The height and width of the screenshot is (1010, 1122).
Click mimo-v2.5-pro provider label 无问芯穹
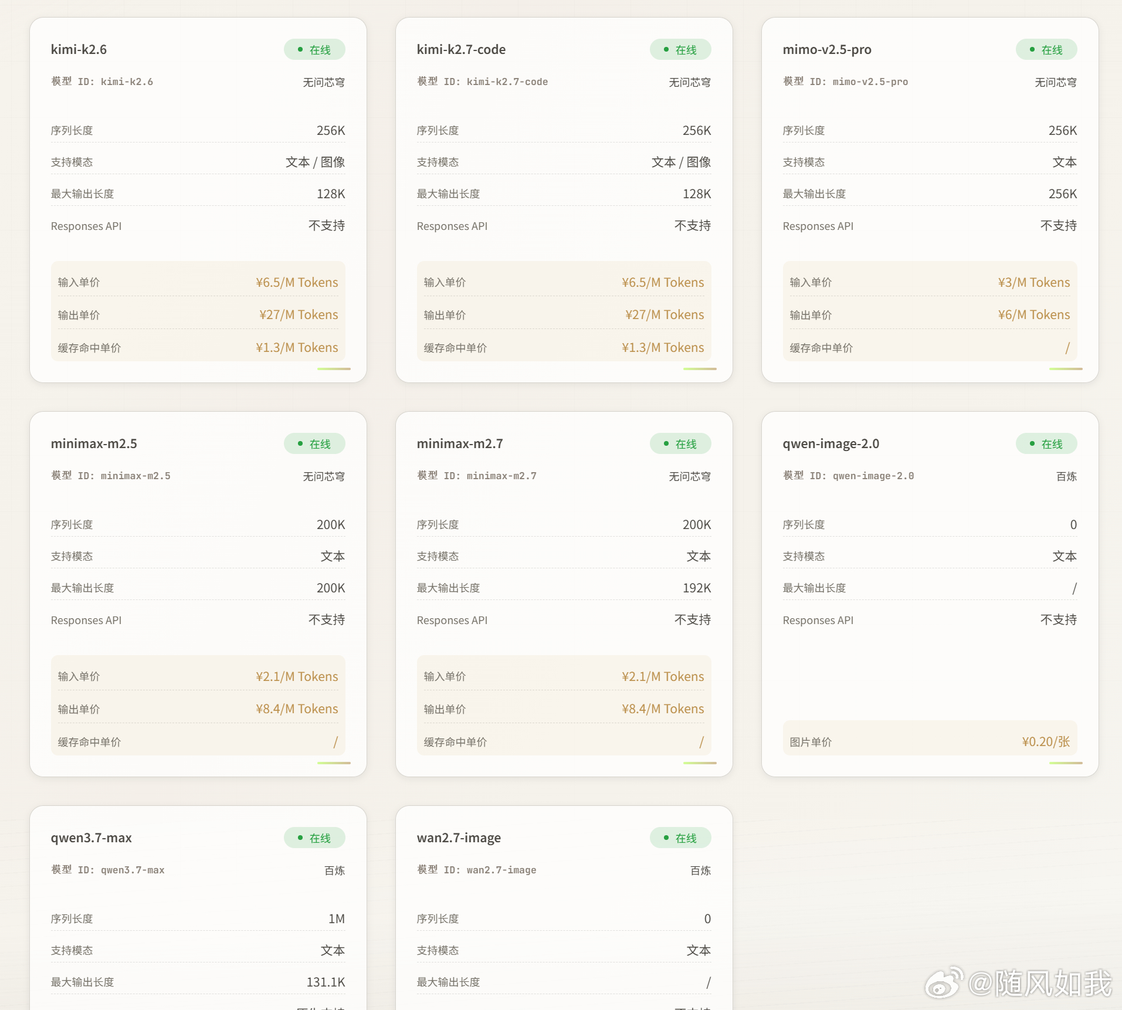[1056, 82]
